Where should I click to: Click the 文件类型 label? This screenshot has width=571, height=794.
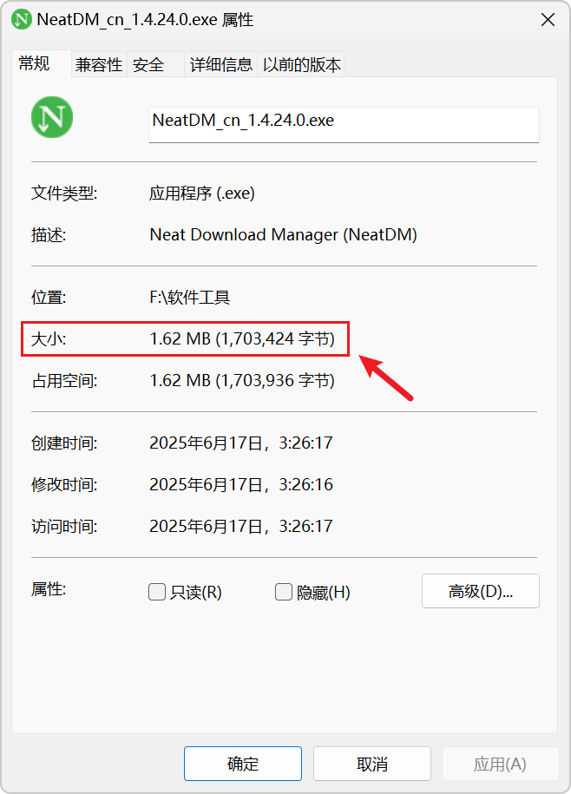point(64,193)
